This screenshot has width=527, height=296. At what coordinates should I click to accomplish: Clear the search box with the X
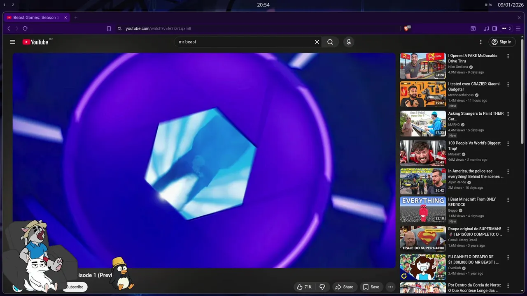click(317, 42)
